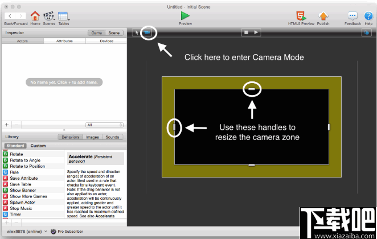This screenshot has height=239, width=377.
Task: Switch to the Attributes tab
Action: click(64, 41)
